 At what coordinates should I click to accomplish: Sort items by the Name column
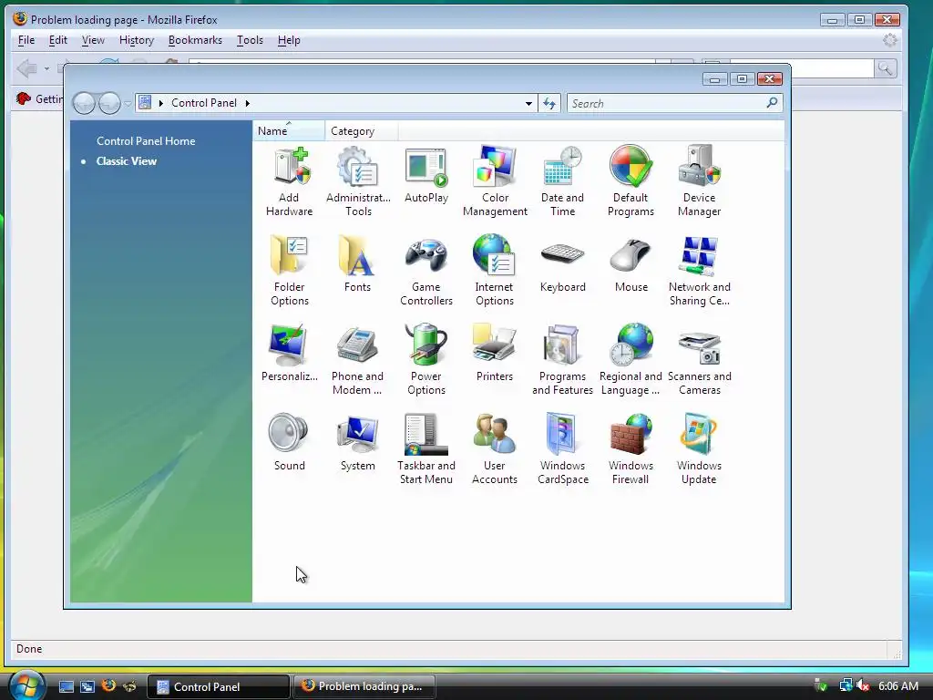click(x=289, y=131)
